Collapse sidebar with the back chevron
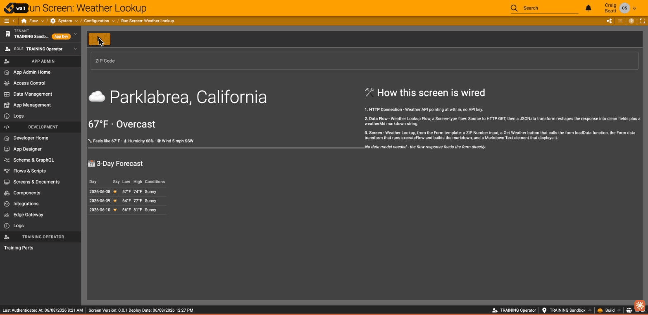 [14, 21]
